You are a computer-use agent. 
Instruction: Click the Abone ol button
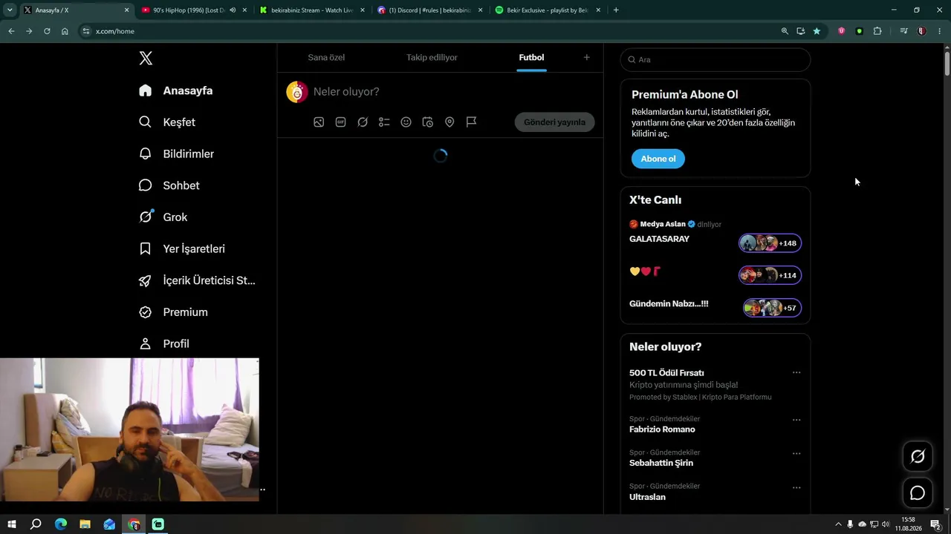point(658,159)
